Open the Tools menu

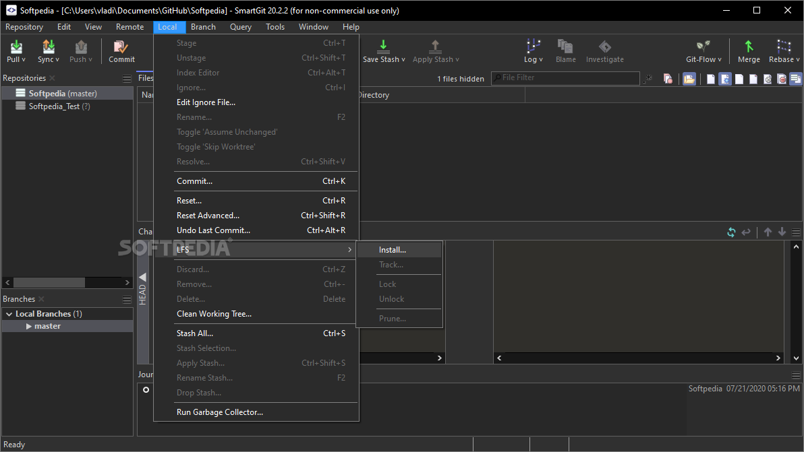[275, 27]
